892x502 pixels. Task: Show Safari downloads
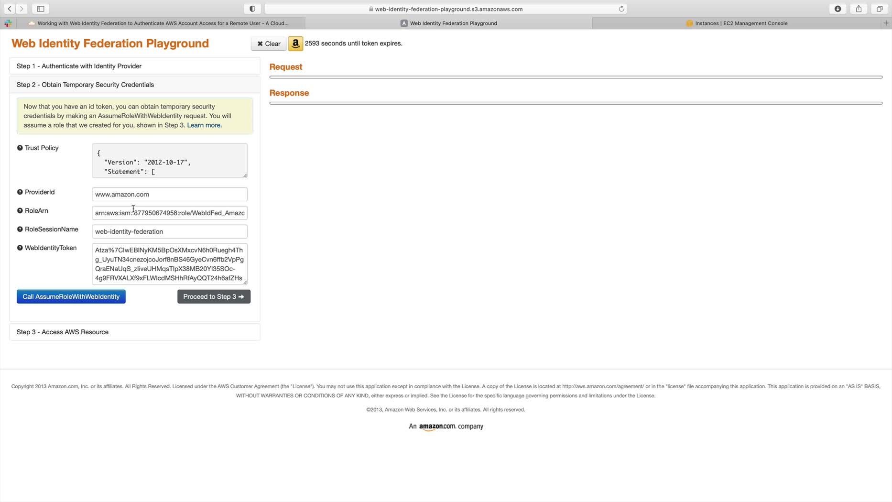[838, 9]
